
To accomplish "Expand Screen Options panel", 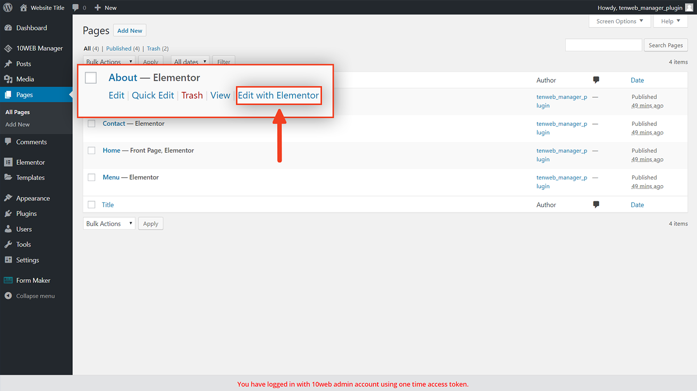I will [620, 21].
